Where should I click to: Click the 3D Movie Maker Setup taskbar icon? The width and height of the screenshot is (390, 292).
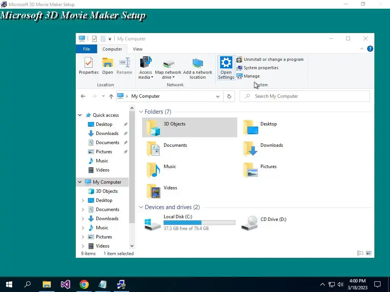[121, 284]
